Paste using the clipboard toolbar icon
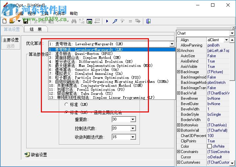 coord(51,21)
